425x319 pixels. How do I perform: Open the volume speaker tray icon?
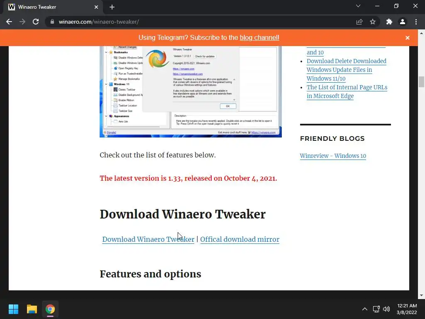(386, 309)
